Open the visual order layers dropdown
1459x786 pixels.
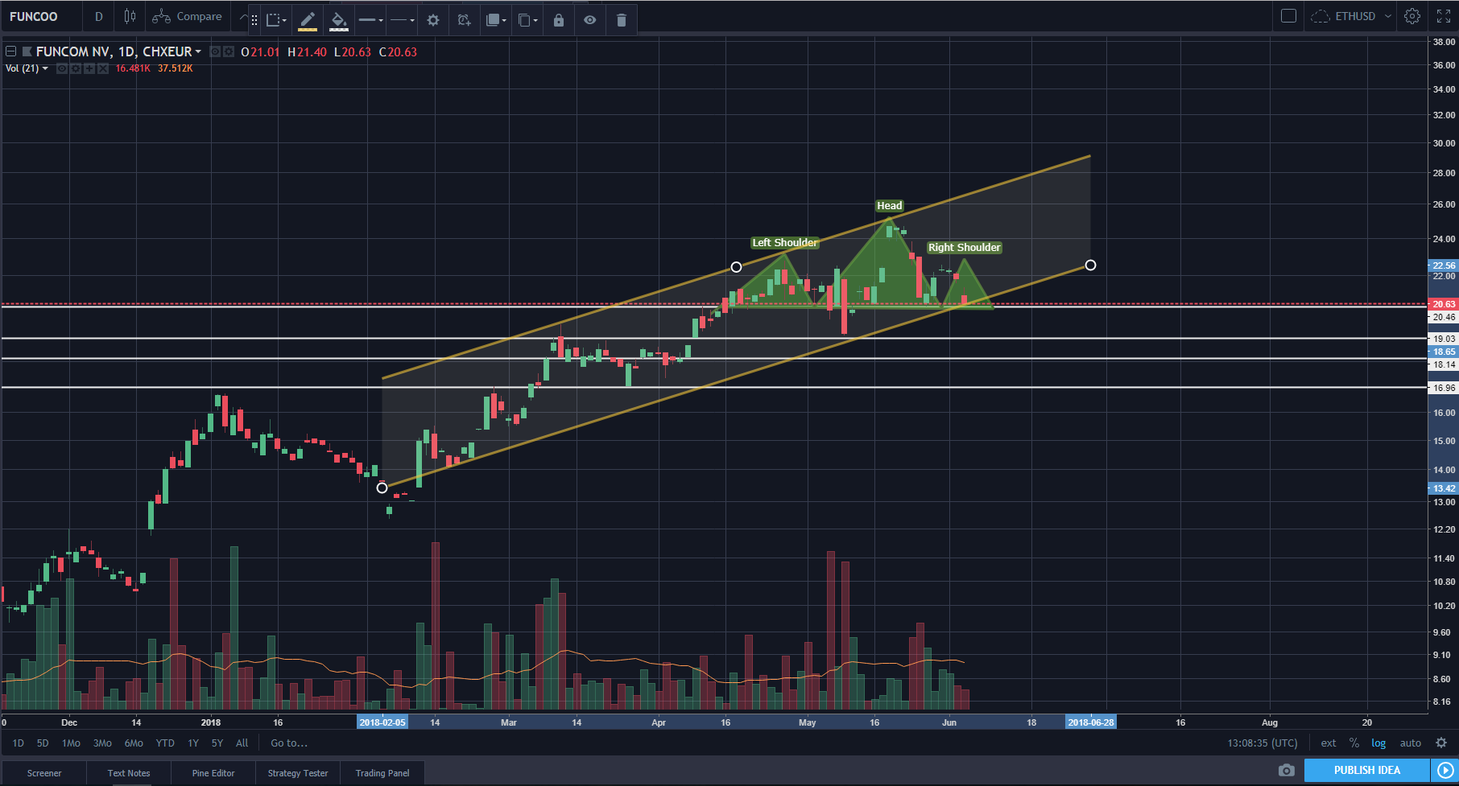click(496, 20)
